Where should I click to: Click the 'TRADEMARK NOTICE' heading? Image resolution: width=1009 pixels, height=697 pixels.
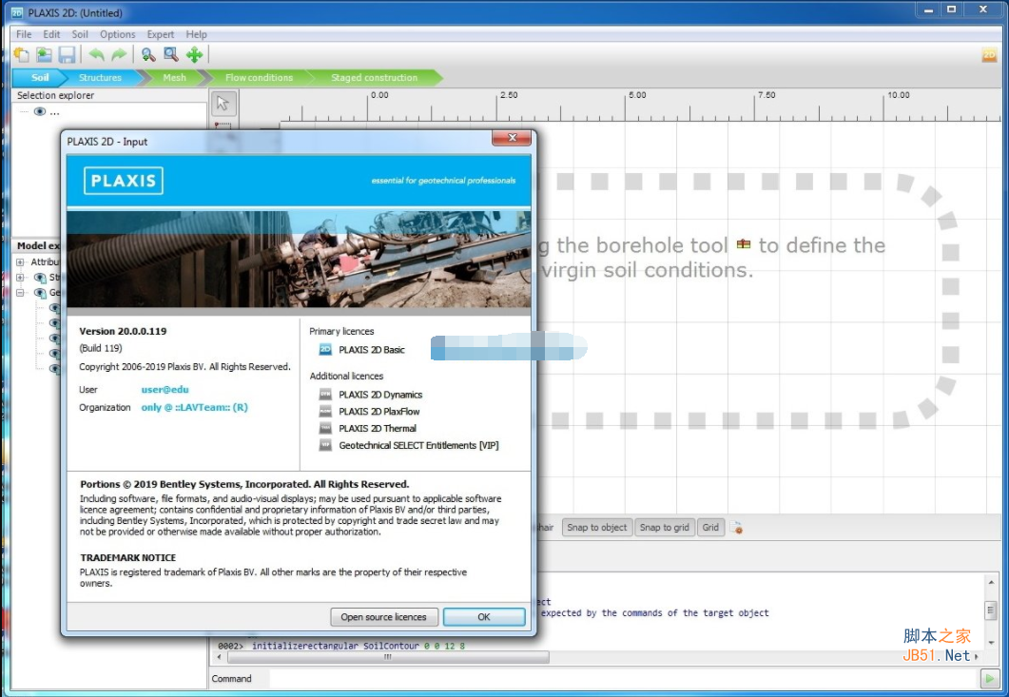[x=128, y=557]
